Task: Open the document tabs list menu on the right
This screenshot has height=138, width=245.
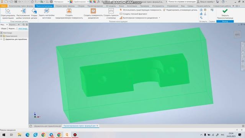Action: pos(243,126)
